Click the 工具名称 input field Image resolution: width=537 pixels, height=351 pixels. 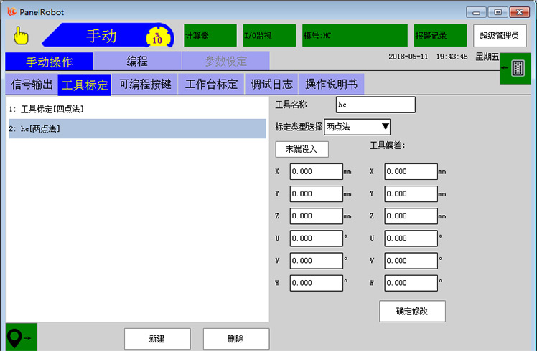coord(375,105)
